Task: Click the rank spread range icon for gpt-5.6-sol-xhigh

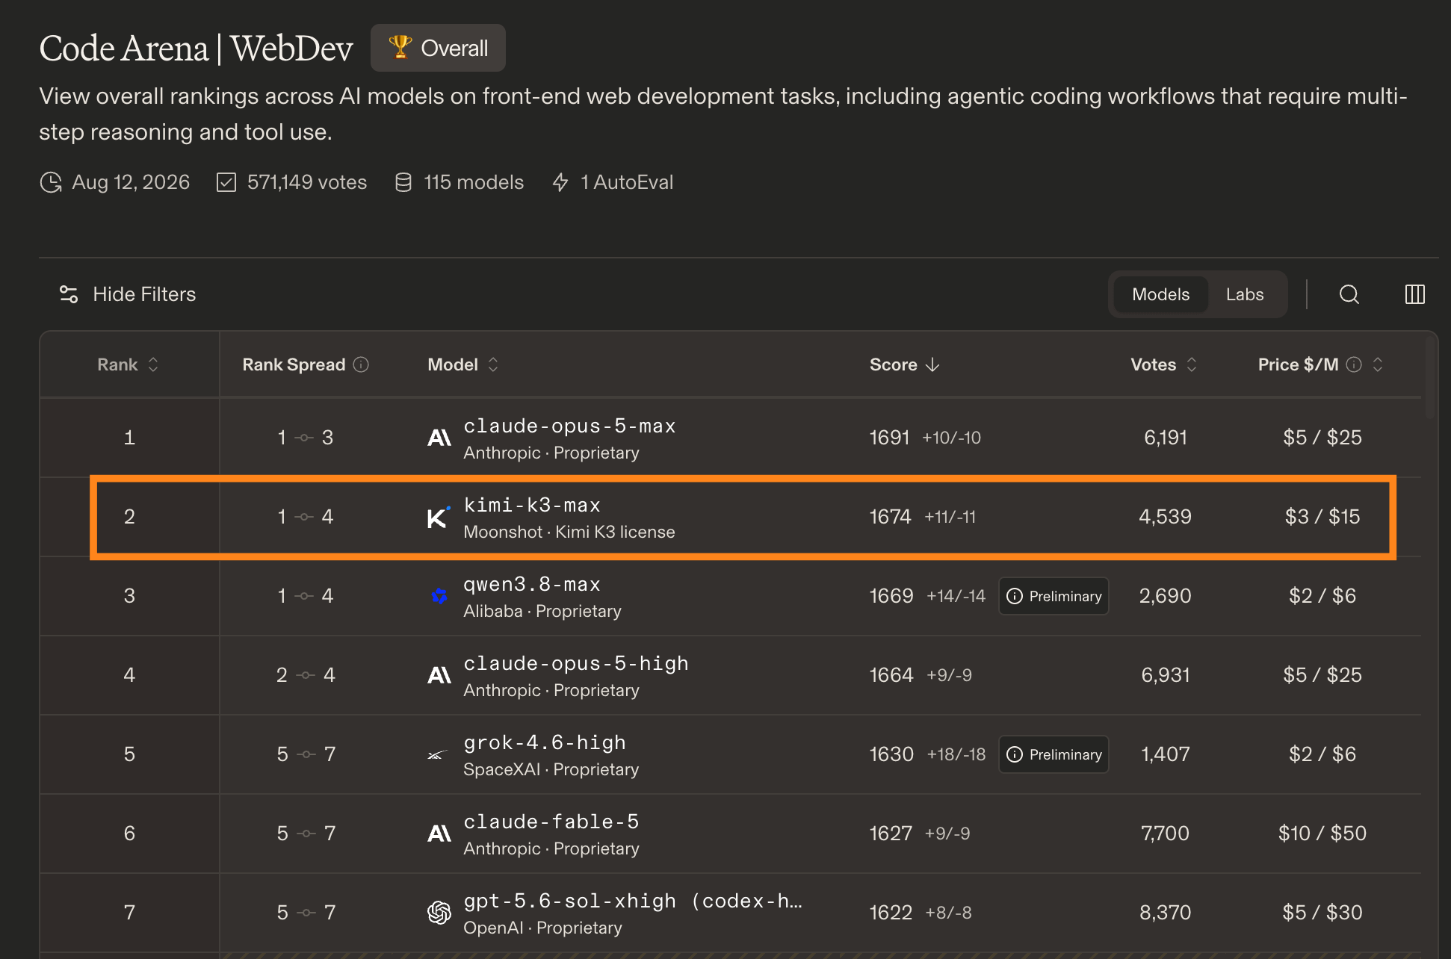Action: (306, 913)
